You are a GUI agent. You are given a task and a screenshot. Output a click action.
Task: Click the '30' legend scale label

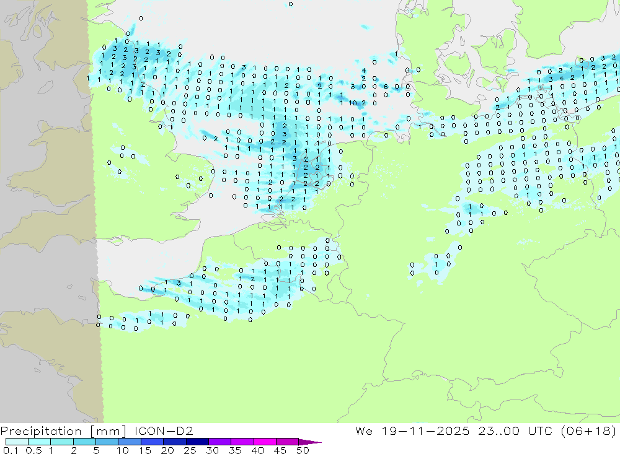pos(213,450)
